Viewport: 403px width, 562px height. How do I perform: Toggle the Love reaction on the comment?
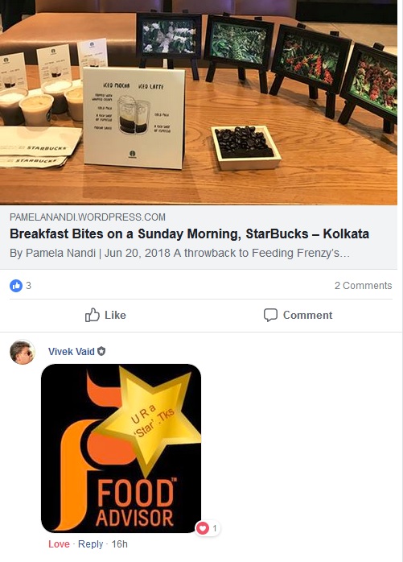[x=59, y=544]
